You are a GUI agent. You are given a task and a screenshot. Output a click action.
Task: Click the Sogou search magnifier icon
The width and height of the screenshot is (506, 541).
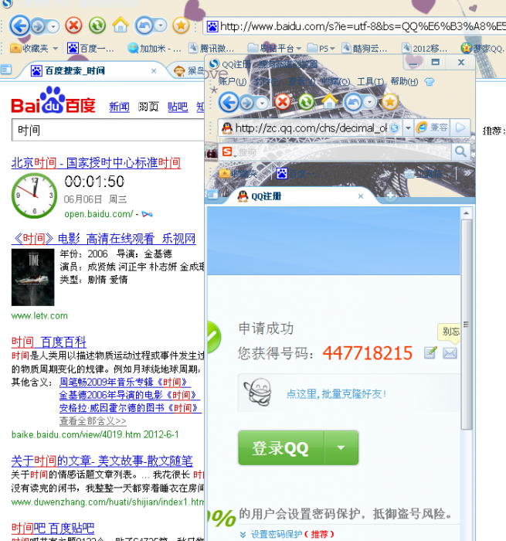click(x=461, y=151)
